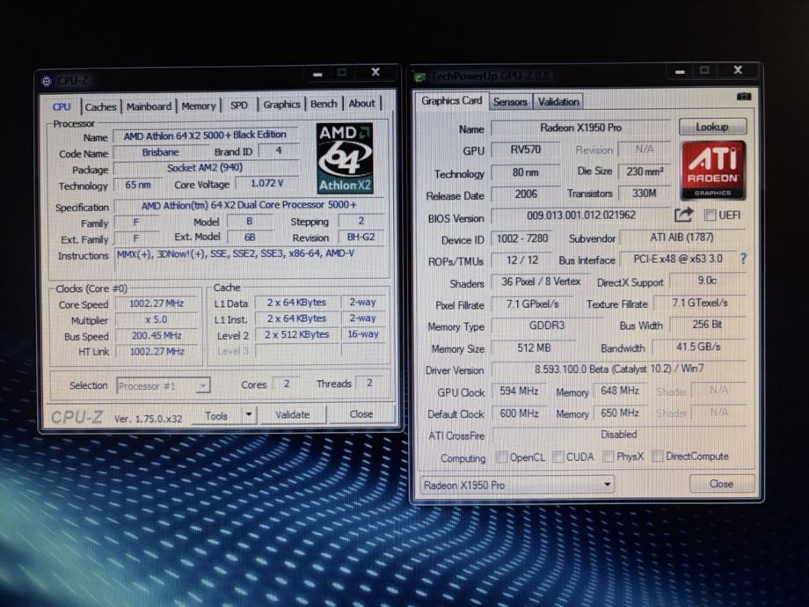Open the Validation tab in GPU-Z
Screen dimensions: 809x607
point(558,102)
